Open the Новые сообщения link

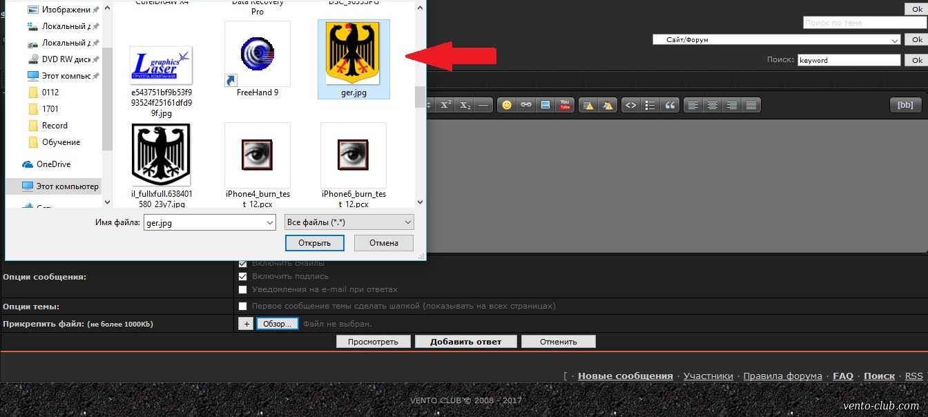pyautogui.click(x=626, y=376)
